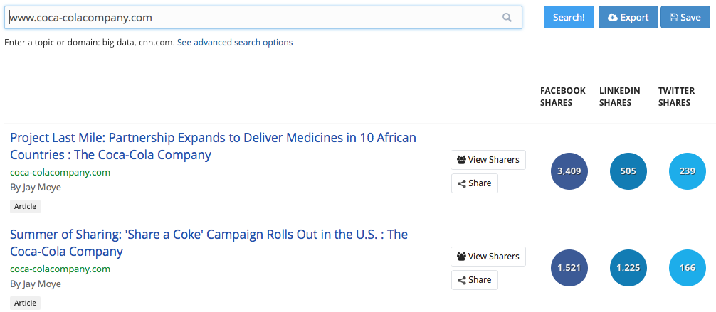Image resolution: width=716 pixels, height=312 pixels.
Task: Click the 505 LinkedIn shares circle
Action: pos(628,171)
